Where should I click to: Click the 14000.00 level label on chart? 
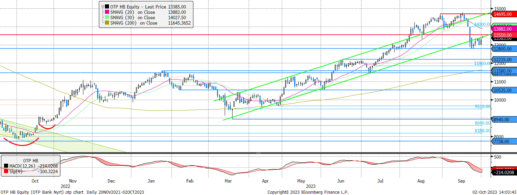tap(482, 24)
